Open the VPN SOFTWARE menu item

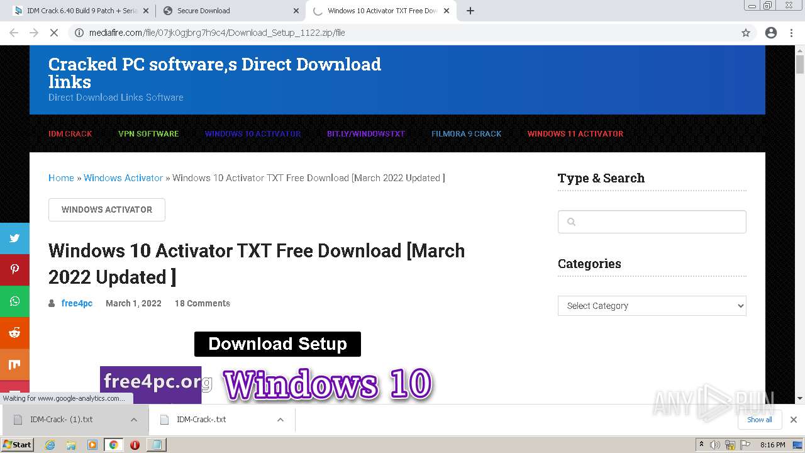pyautogui.click(x=148, y=133)
